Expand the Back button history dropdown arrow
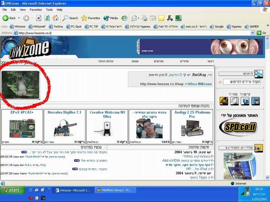 pos(19,18)
